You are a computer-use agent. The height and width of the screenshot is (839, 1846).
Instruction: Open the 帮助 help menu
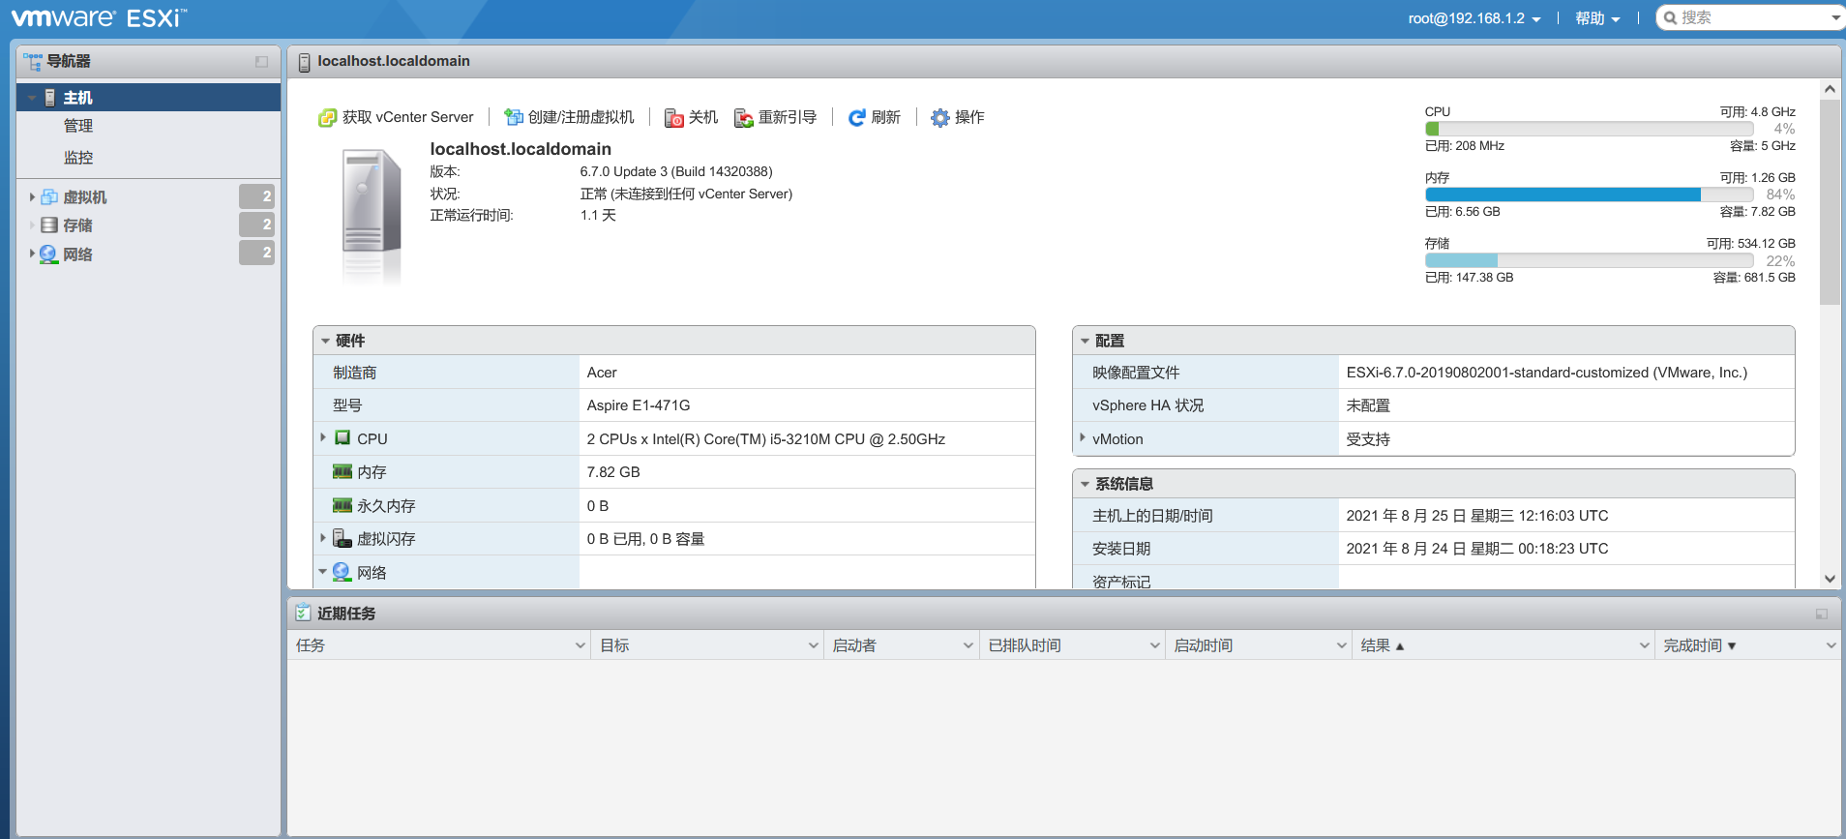[x=1597, y=18]
